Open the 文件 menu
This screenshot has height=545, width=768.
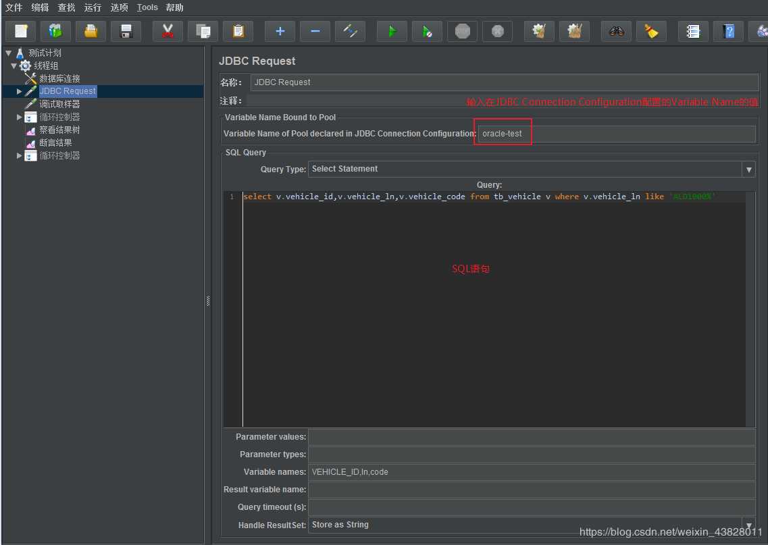coord(14,7)
